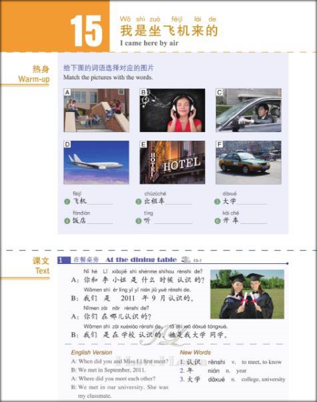The height and width of the screenshot is (402, 317).
Task: Click 'When did you and Miss Li first meet?'
Action: coord(123,361)
